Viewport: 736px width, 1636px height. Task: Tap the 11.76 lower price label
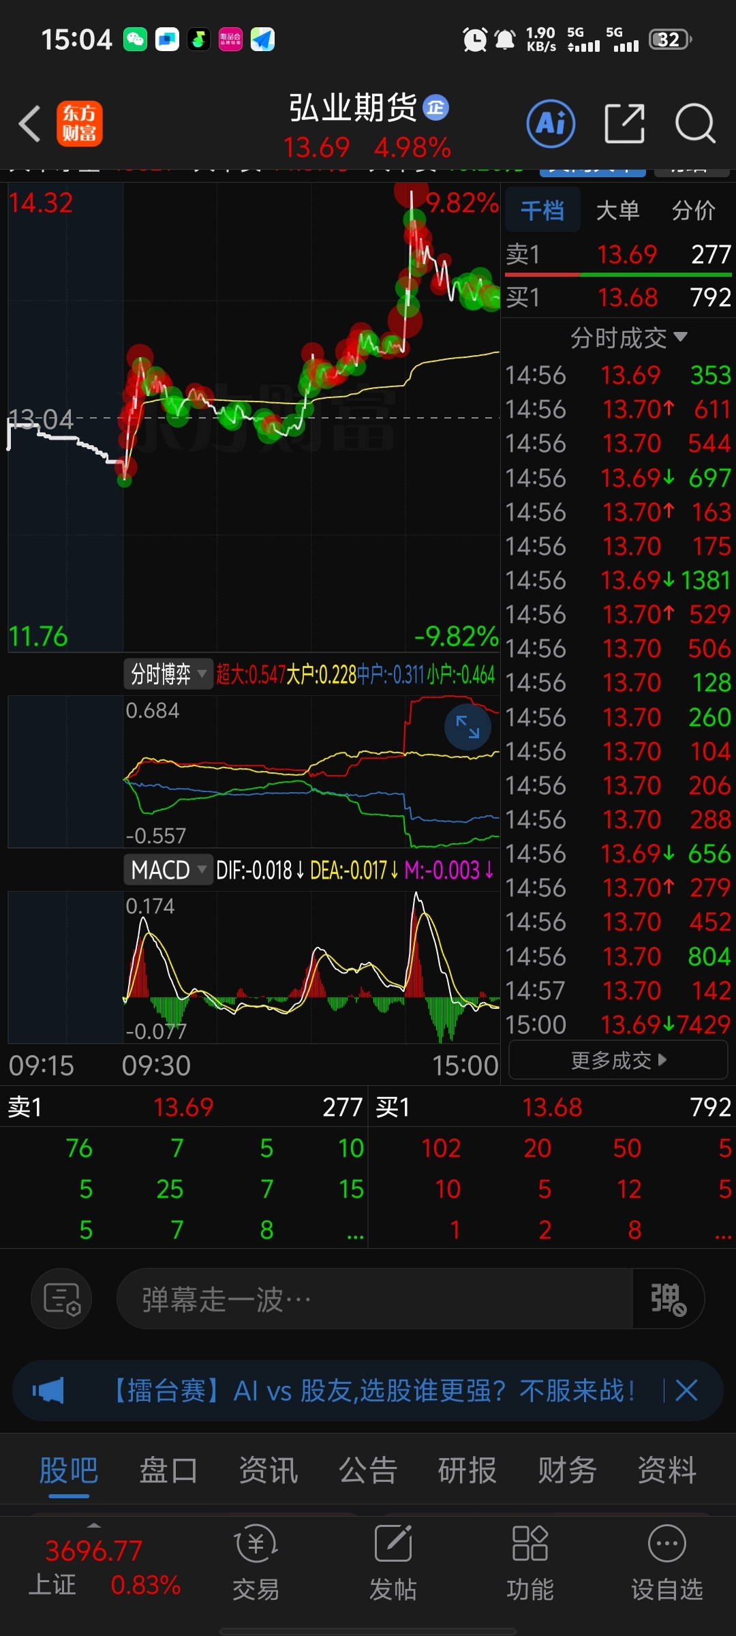[38, 637]
